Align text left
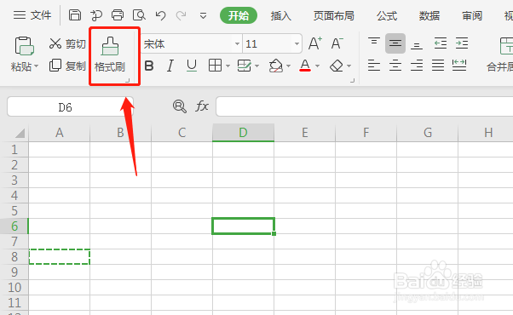513x315 pixels. click(x=374, y=66)
